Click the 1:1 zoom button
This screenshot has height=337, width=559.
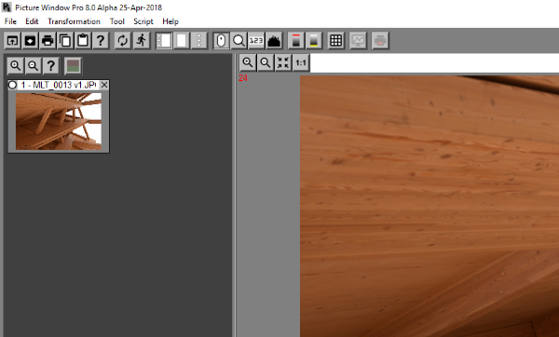(301, 63)
